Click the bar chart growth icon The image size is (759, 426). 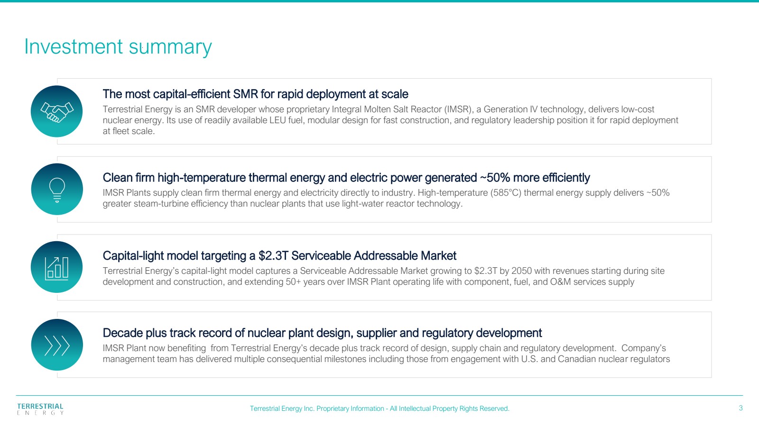57,267
